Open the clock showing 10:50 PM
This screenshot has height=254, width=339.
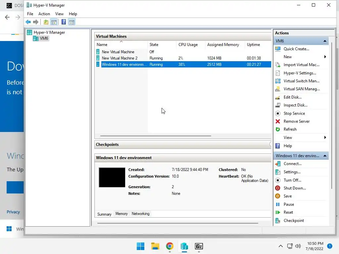(x=315, y=246)
